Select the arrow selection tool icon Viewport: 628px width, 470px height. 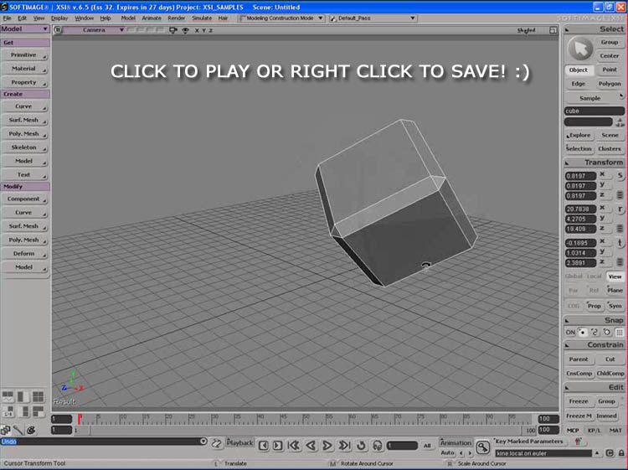click(x=579, y=49)
